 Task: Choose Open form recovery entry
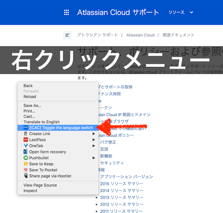click(58, 152)
